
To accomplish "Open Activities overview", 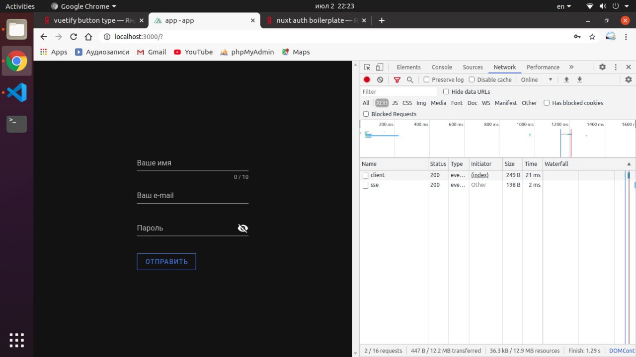I will tap(20, 6).
